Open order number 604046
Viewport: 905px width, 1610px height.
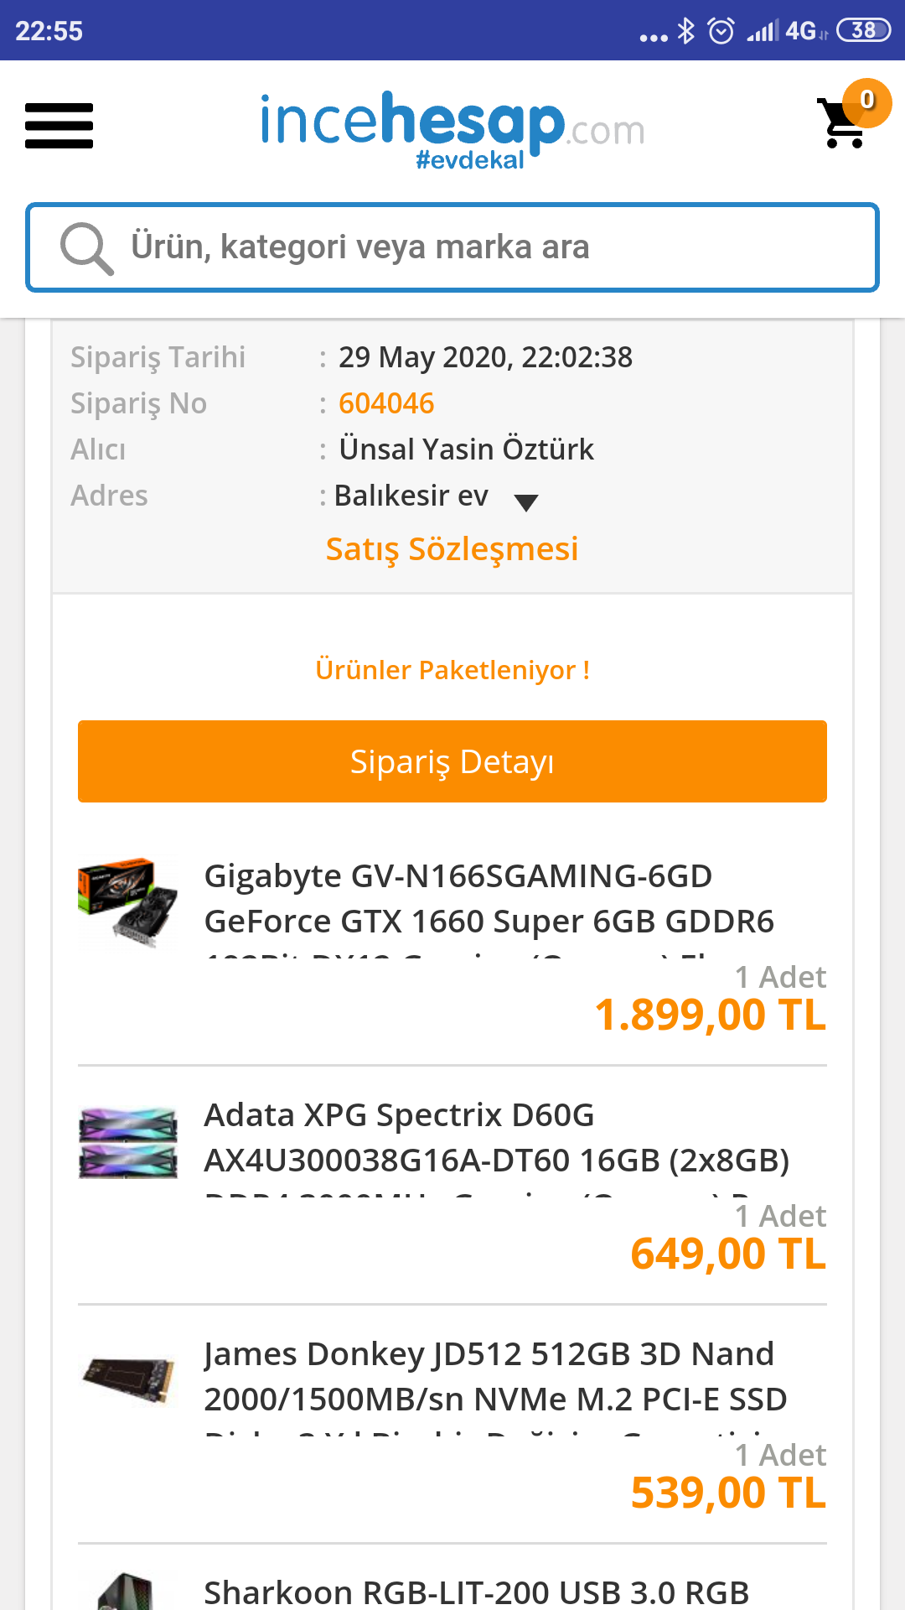point(386,403)
